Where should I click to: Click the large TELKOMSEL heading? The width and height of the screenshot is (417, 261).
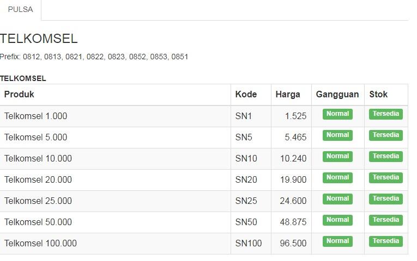[x=39, y=39]
